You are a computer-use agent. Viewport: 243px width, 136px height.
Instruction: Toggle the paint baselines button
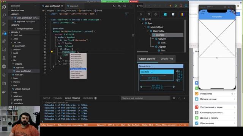[x=173, y=14]
